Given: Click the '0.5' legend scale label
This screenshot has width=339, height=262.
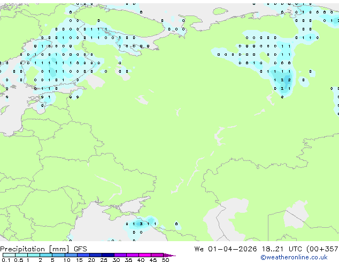Looking at the screenshot, I should [19, 260].
